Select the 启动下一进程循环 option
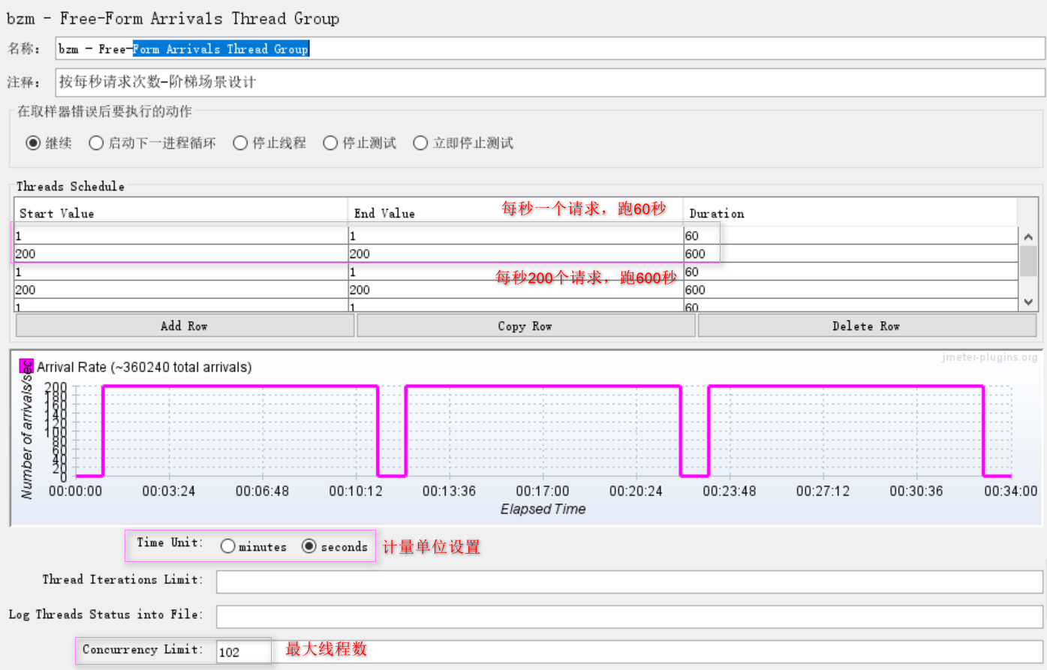The image size is (1047, 670). [x=96, y=143]
